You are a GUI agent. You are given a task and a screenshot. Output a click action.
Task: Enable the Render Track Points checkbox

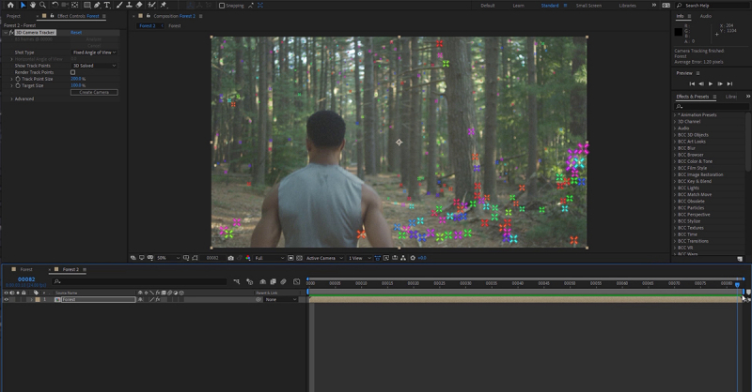73,72
